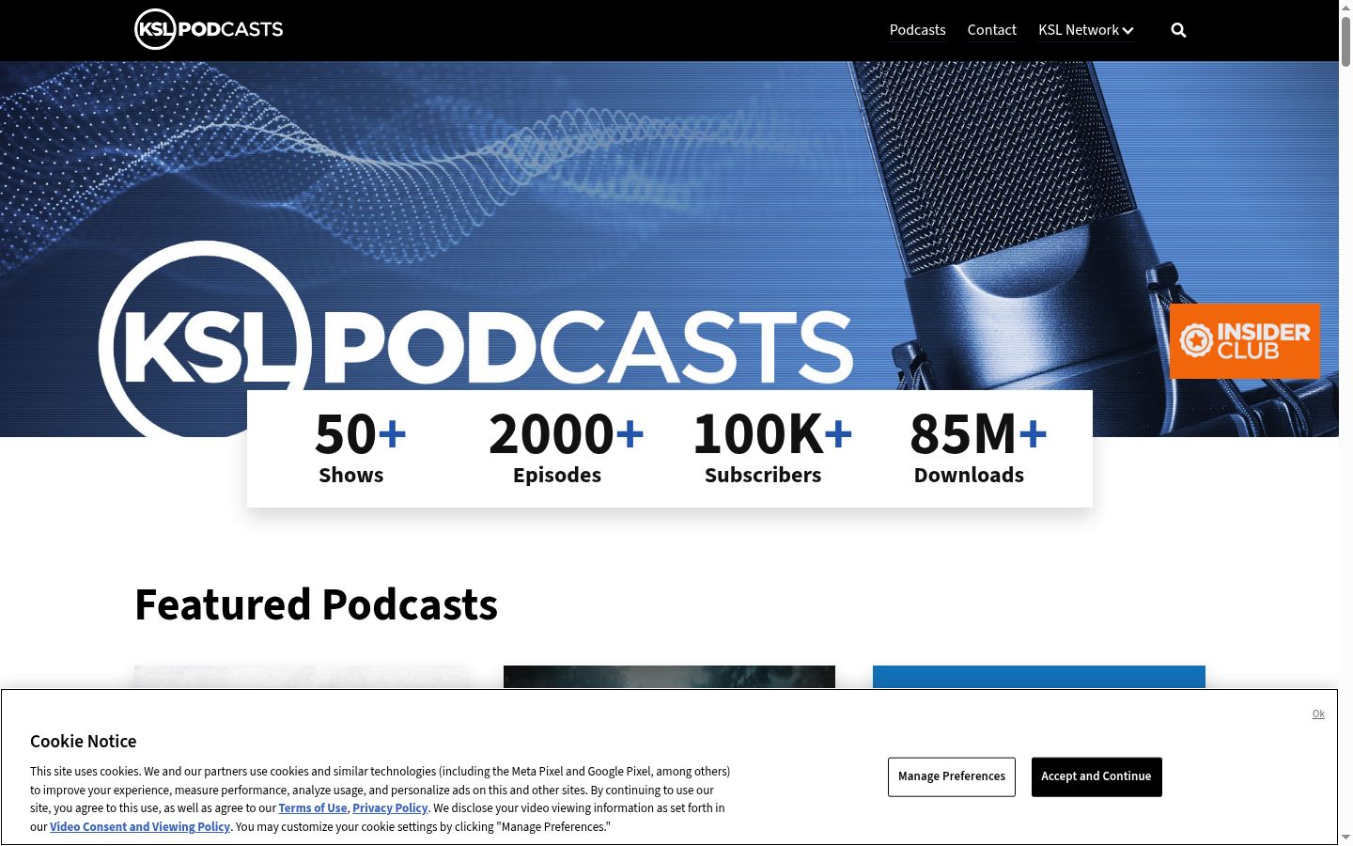Open Video Consent and Viewing Policy link
Viewport: 1353px width, 846px height.
140,827
